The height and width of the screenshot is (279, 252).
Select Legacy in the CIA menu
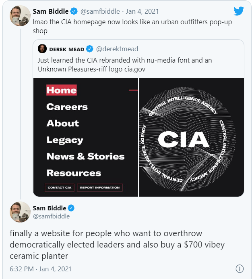coord(65,140)
